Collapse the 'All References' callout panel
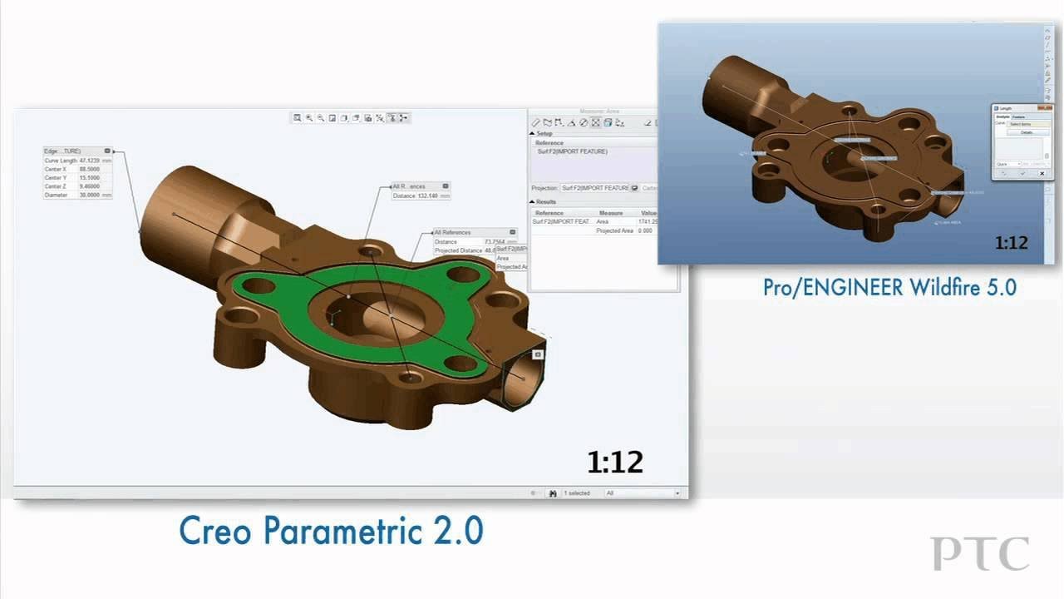The width and height of the screenshot is (1064, 599). (514, 232)
